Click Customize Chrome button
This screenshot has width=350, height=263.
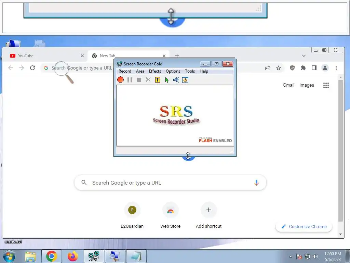[304, 227]
